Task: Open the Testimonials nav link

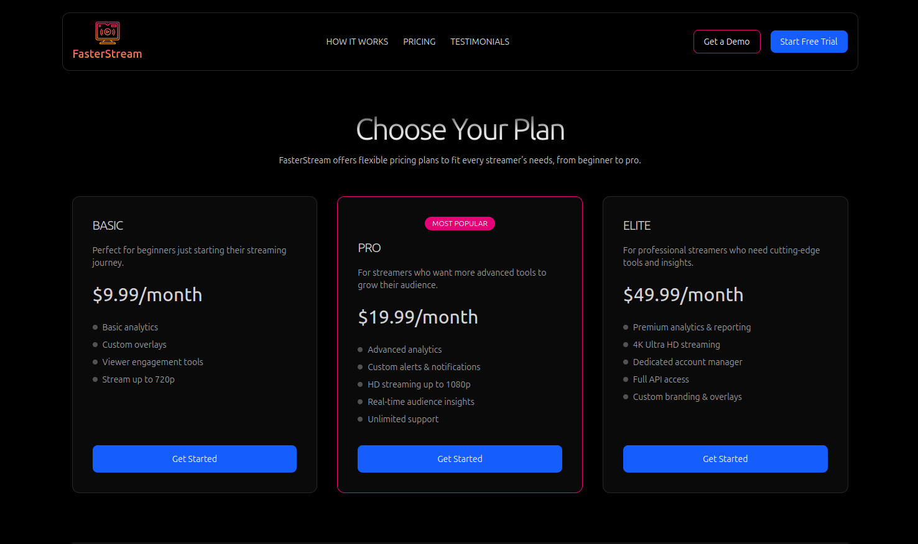Action: [x=480, y=42]
